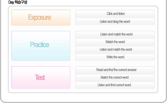The width and height of the screenshot is (167, 103).
Task: Click the light blue Practice title text
Action: tap(40, 44)
